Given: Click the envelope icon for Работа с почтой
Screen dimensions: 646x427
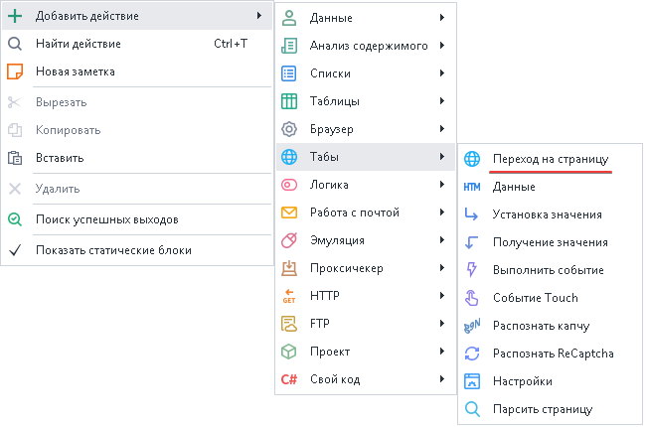Looking at the screenshot, I should 289,213.
